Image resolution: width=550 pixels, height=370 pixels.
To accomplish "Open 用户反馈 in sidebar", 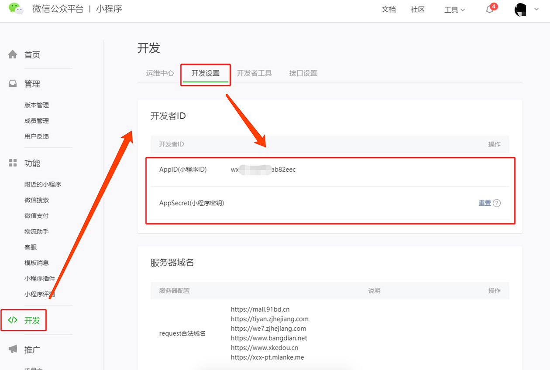I will click(37, 136).
